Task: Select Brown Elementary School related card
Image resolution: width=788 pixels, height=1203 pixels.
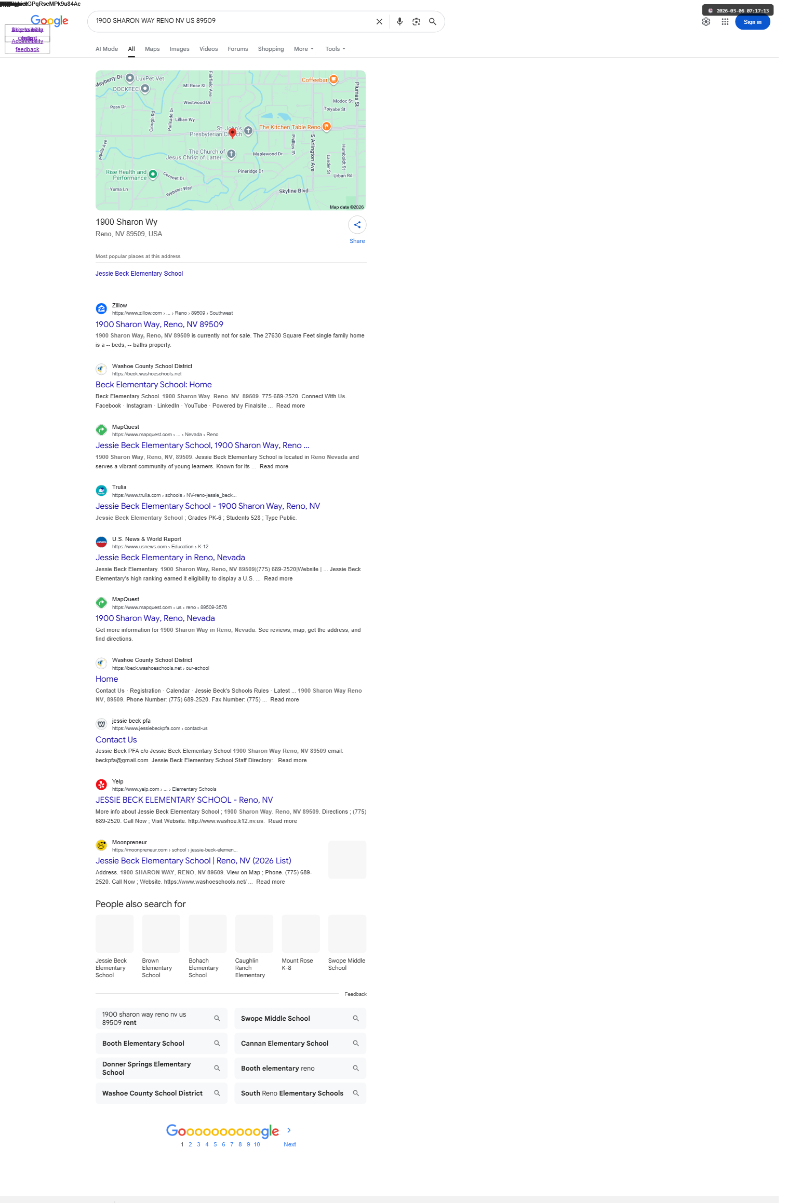Action: click(161, 947)
